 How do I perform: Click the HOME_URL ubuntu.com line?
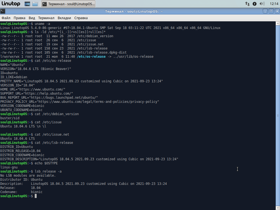click(33, 89)
